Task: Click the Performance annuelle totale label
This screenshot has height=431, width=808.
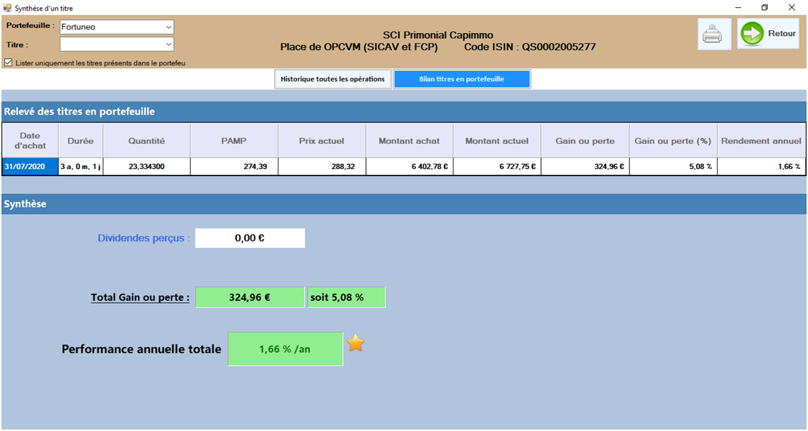Action: tap(141, 349)
